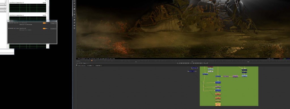This screenshot has width=290, height=109.
Task: Select the light blue node at right
Action: 244,76
